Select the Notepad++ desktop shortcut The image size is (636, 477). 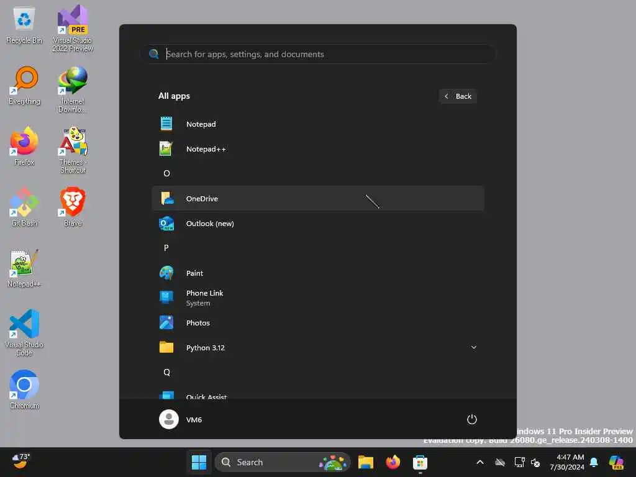click(24, 268)
